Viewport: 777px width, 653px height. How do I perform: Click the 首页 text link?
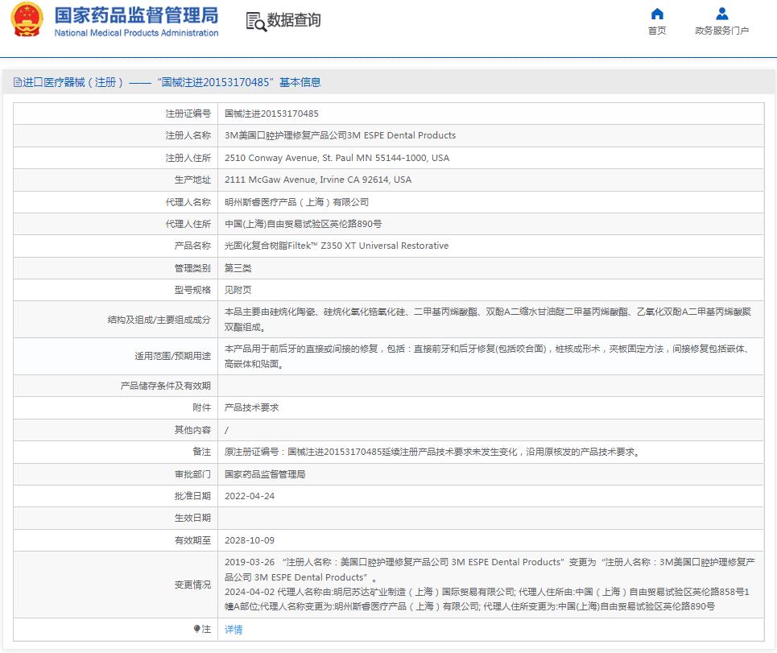(x=657, y=31)
